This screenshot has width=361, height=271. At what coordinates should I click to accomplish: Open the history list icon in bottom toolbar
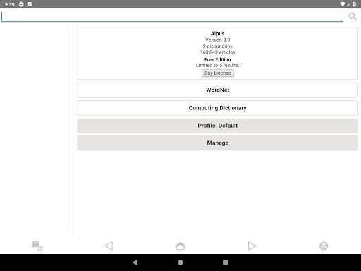point(37,246)
